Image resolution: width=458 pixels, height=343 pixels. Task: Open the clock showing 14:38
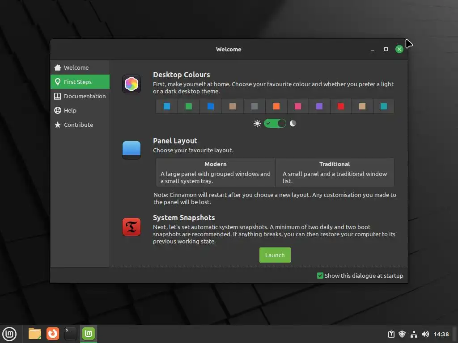coord(441,334)
